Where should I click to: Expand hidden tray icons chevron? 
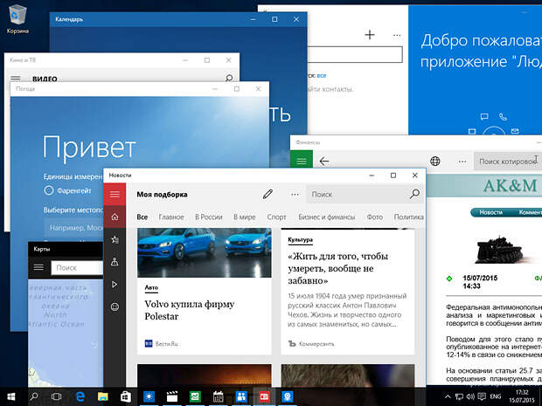click(448, 396)
